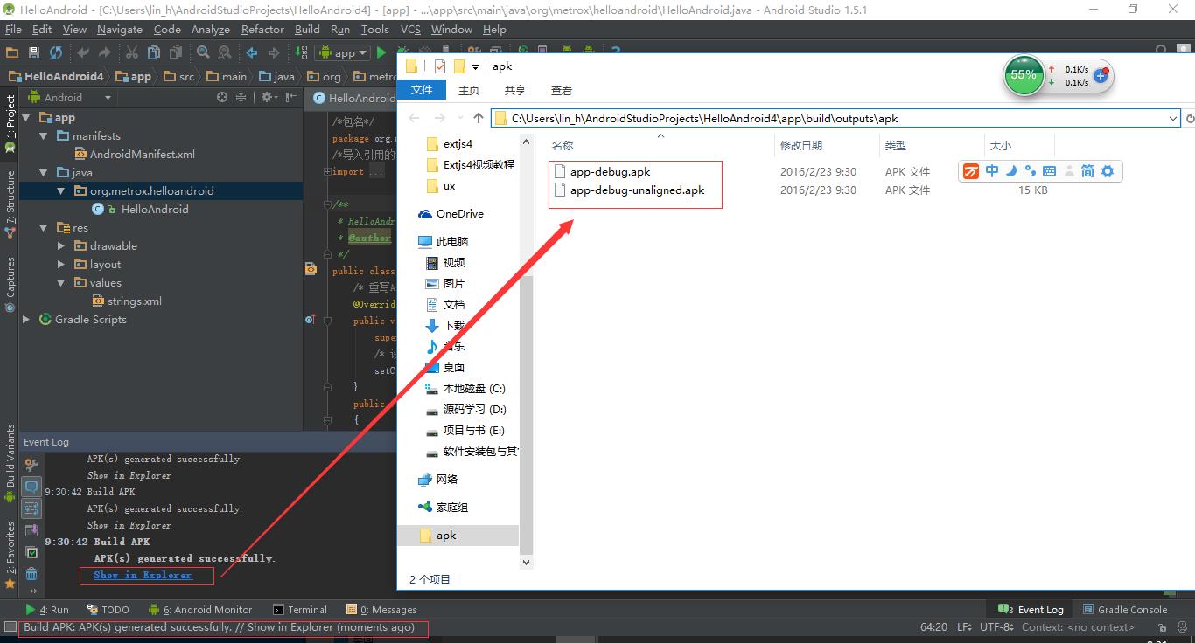Click the Cut scissors toolbar icon
The image size is (1195, 643).
132,52
